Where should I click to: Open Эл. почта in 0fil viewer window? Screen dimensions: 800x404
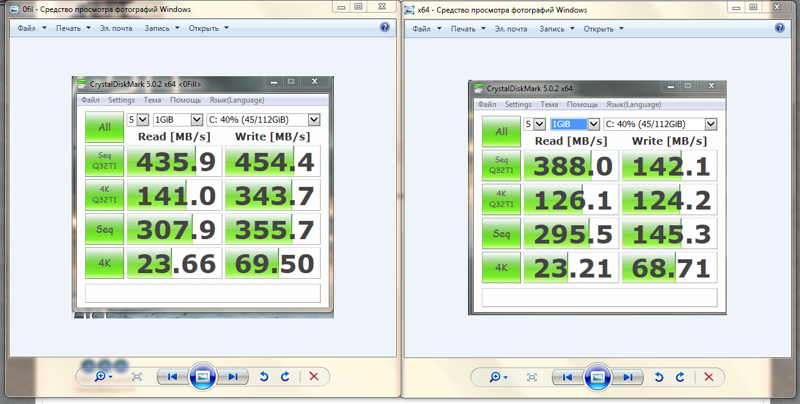(116, 28)
